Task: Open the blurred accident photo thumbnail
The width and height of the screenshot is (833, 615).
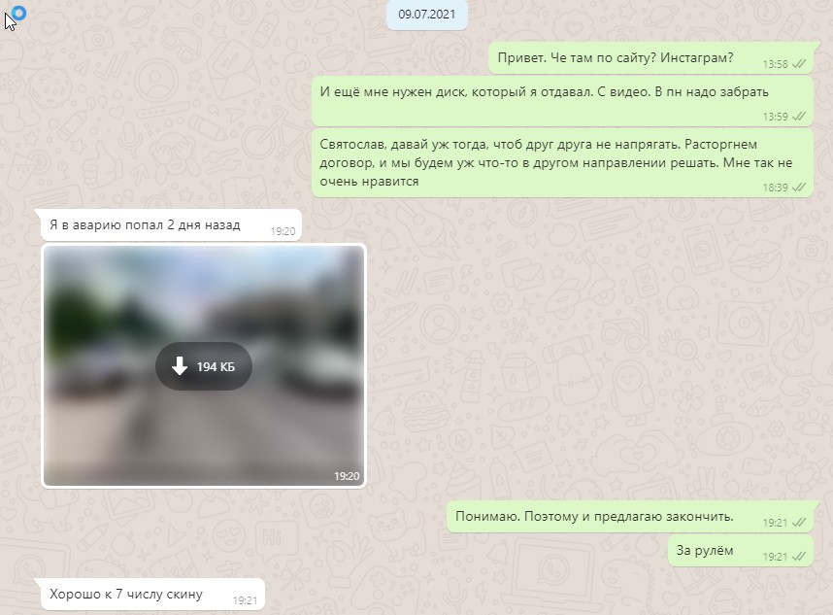Action: point(204,365)
